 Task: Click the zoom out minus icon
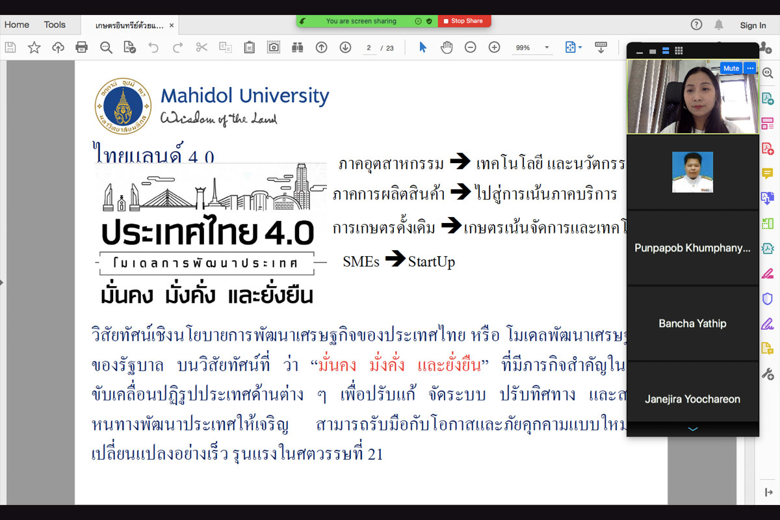coord(470,47)
